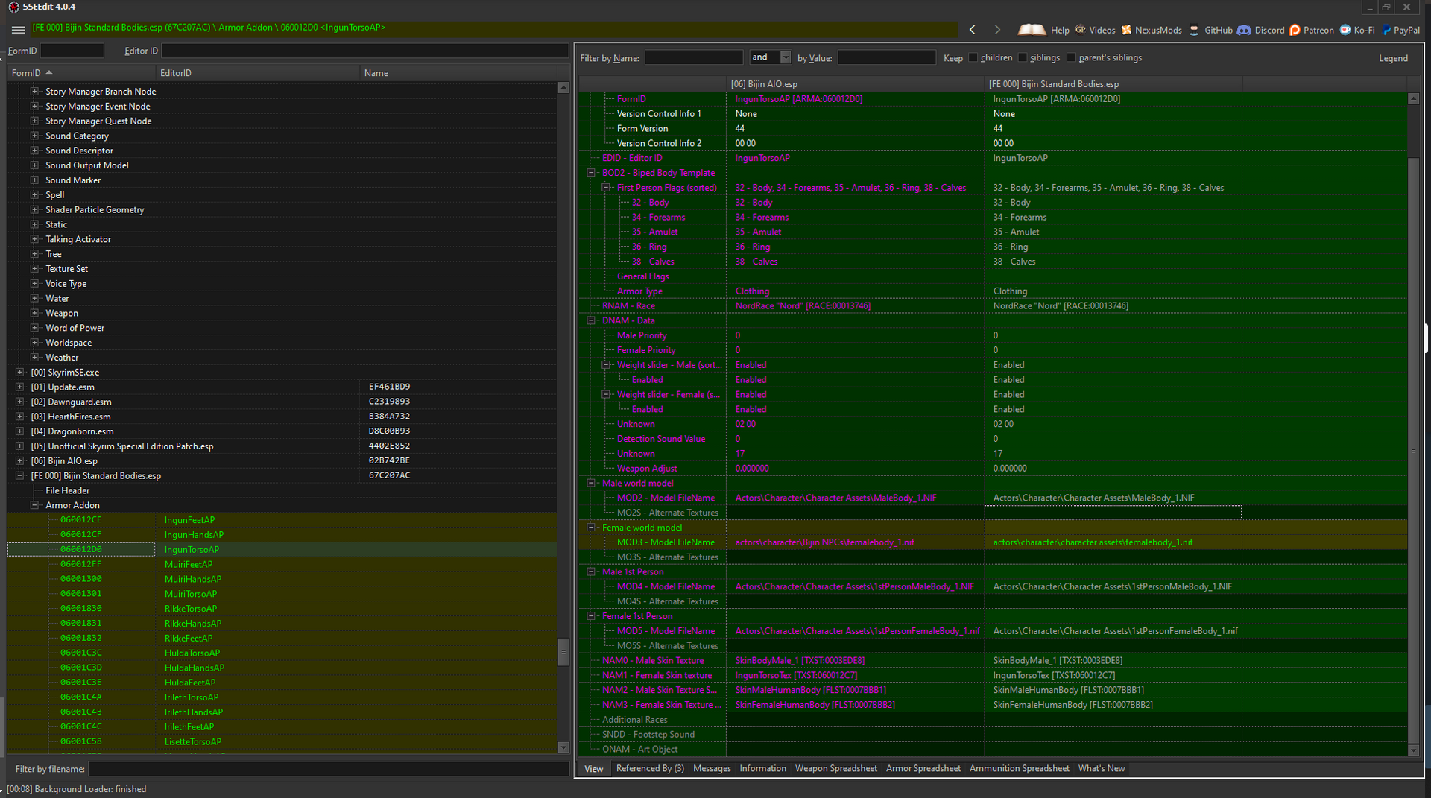
Task: Open the hamburger main menu icon
Action: (19, 30)
